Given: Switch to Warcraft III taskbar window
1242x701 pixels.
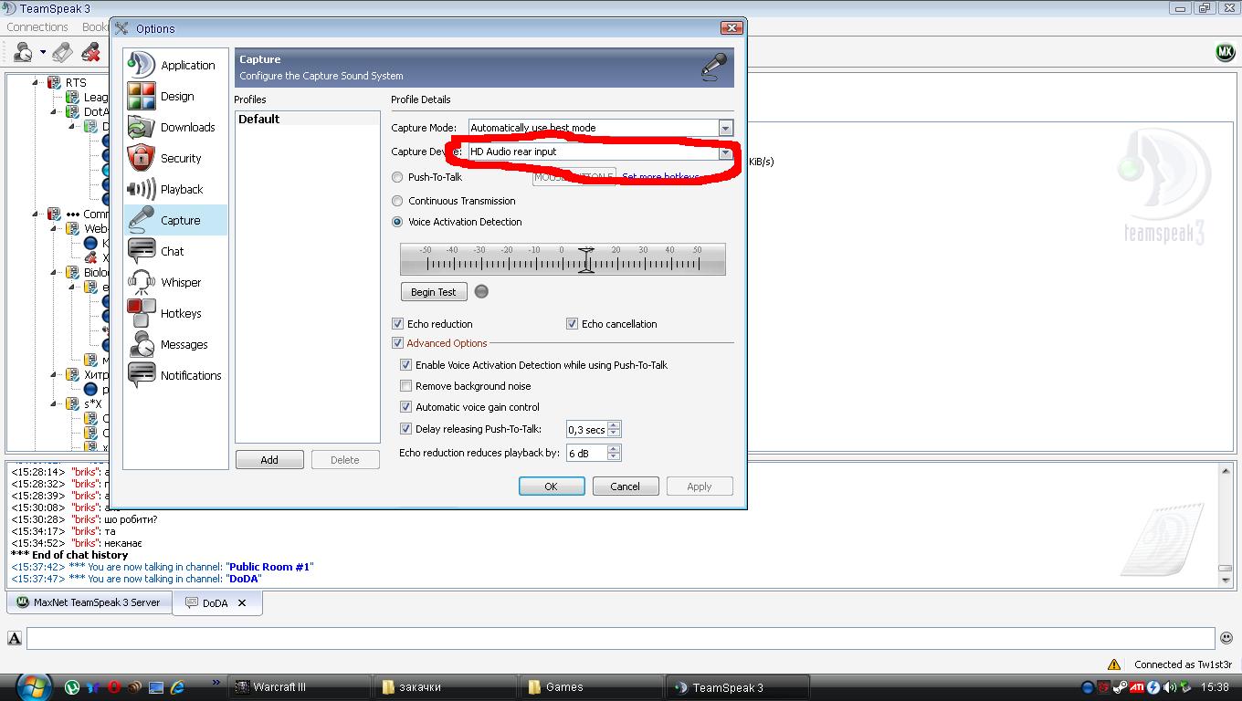Looking at the screenshot, I should (x=300, y=687).
